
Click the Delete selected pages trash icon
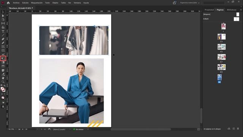238,129
